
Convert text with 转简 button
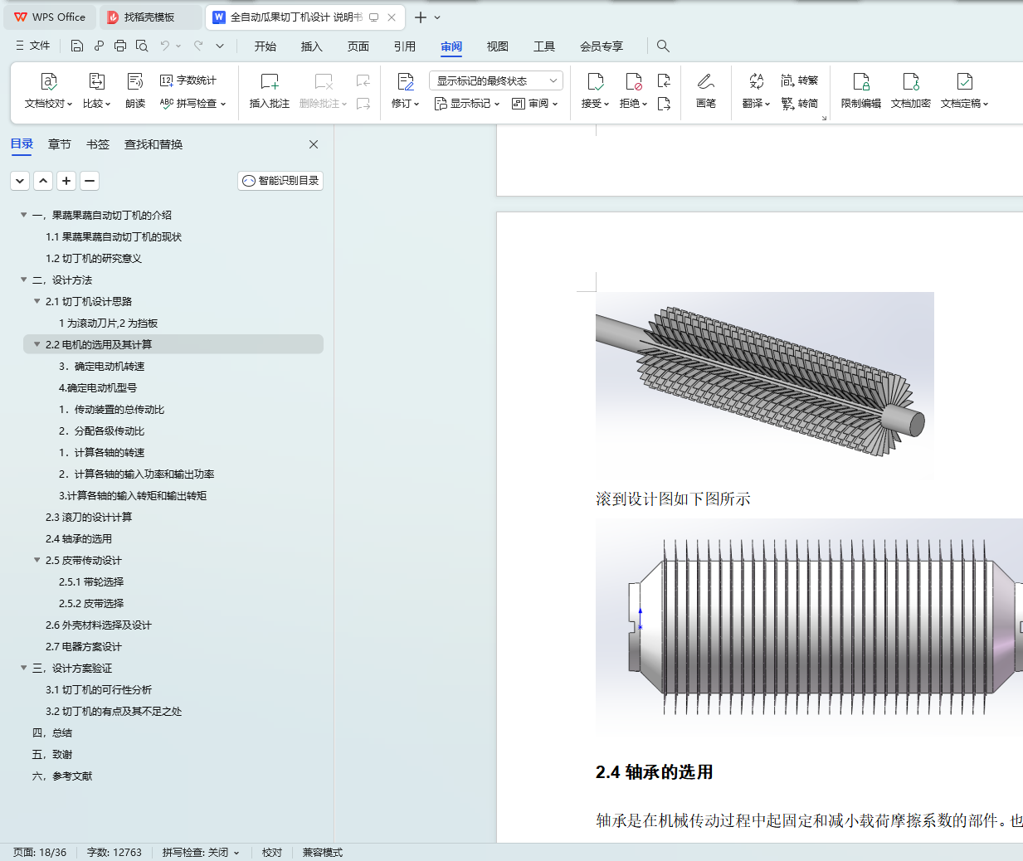tap(800, 104)
